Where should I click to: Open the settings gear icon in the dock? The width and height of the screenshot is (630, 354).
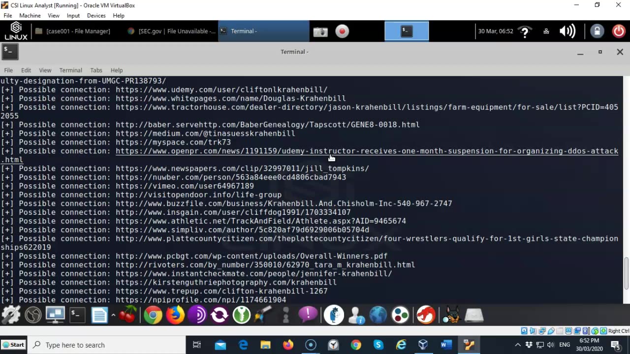point(11,315)
